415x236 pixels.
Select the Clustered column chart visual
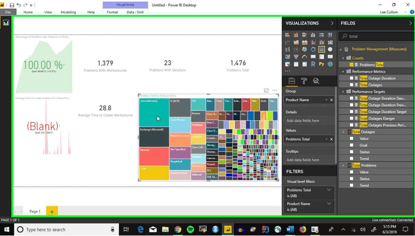click(313, 35)
